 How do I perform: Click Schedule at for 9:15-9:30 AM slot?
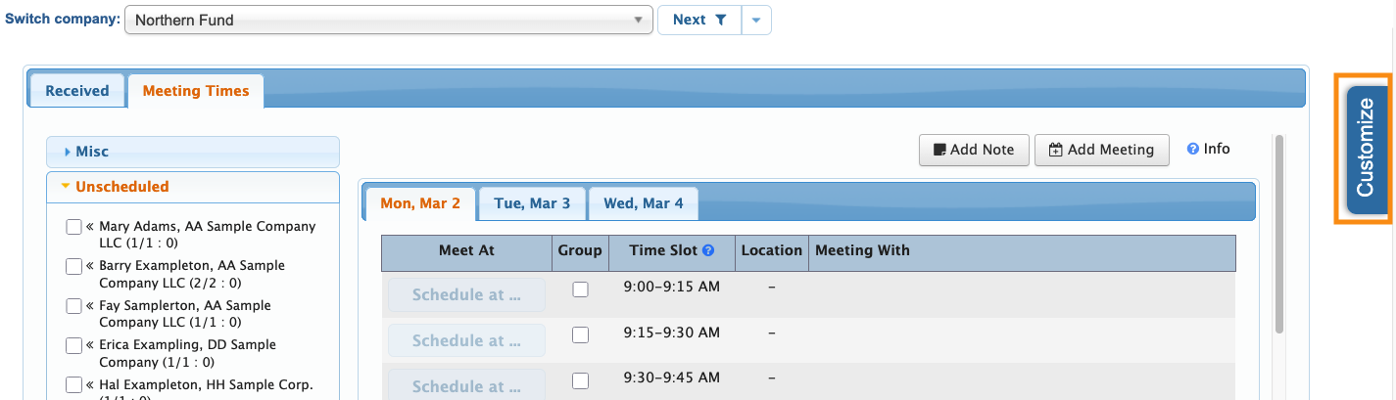[466, 340]
